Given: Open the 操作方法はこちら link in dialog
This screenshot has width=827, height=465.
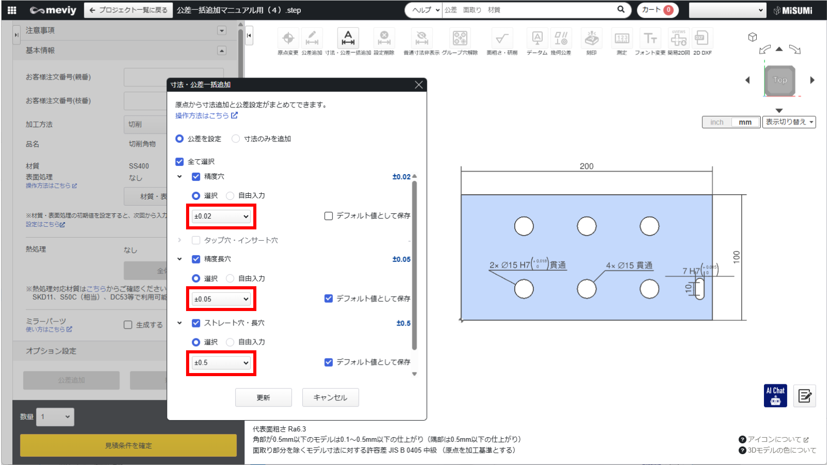Looking at the screenshot, I should pos(206,116).
